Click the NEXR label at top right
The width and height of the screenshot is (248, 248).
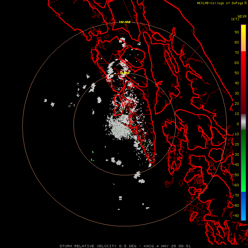[242, 17]
